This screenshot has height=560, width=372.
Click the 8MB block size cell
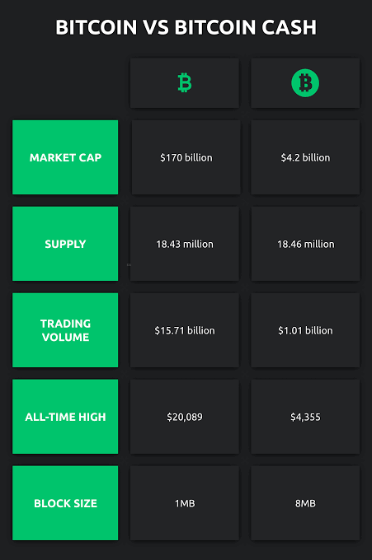305,503
